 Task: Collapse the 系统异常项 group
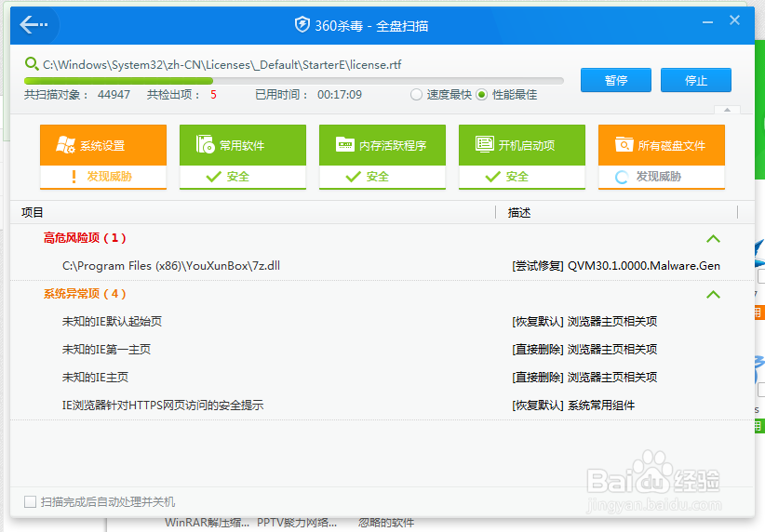713,295
